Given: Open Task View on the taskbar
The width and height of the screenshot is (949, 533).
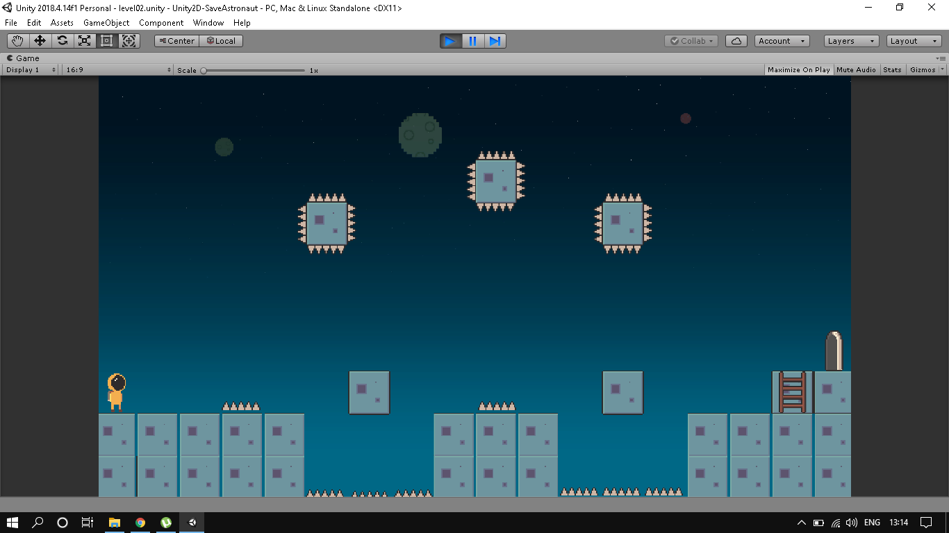Looking at the screenshot, I should pos(87,522).
